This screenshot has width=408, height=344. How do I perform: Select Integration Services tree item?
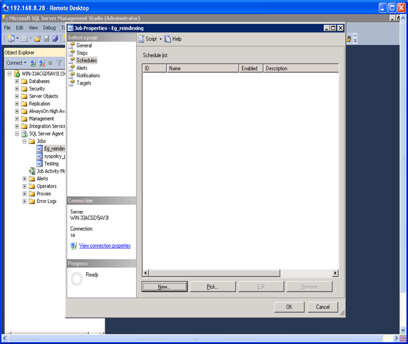click(x=47, y=126)
